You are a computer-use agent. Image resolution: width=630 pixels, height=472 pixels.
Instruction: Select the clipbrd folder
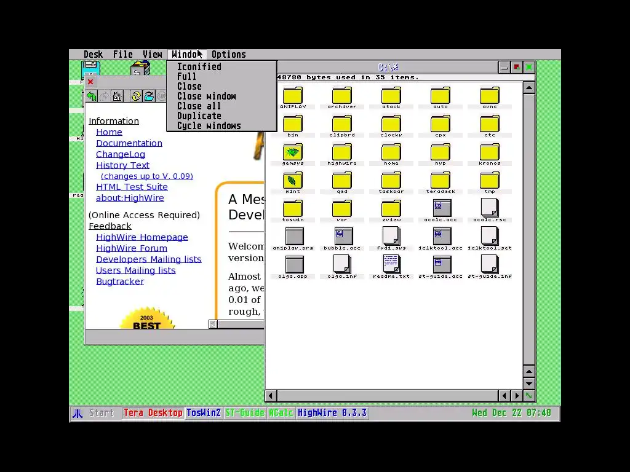[x=342, y=126]
